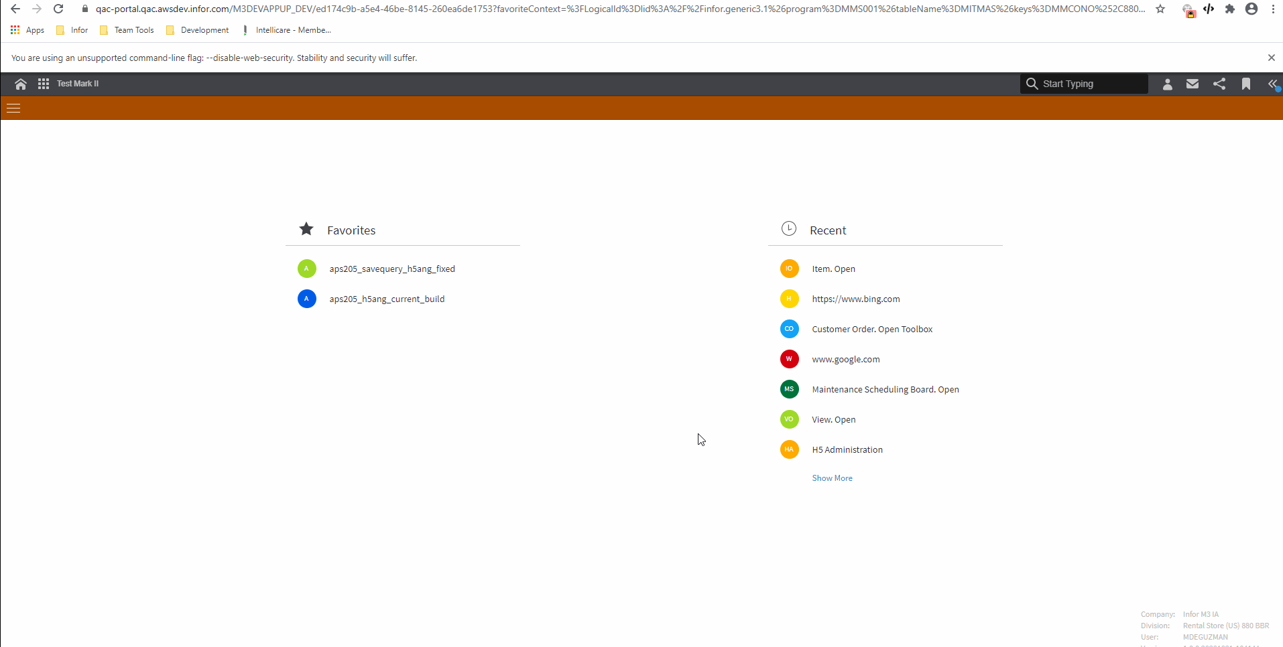Select the share icon

point(1219,84)
